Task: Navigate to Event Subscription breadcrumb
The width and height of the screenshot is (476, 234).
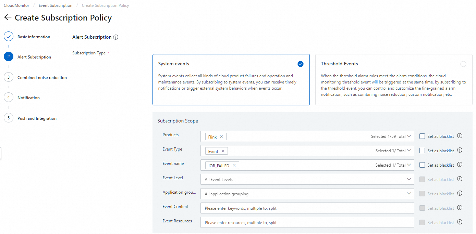Action: pos(56,5)
